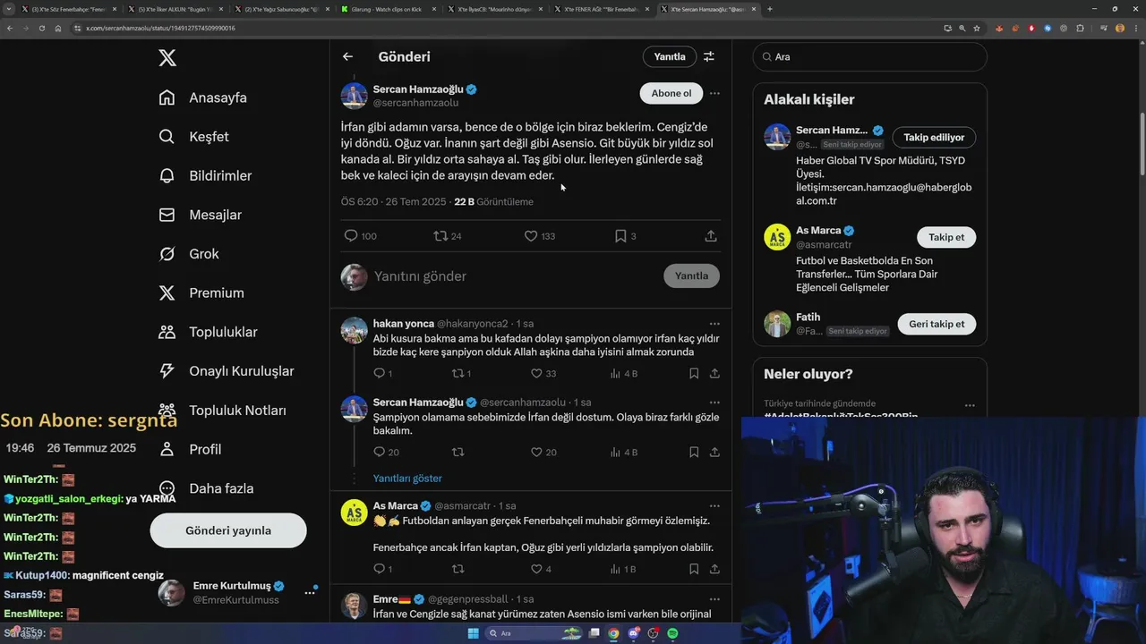Open Mesajlar messages

click(200, 215)
